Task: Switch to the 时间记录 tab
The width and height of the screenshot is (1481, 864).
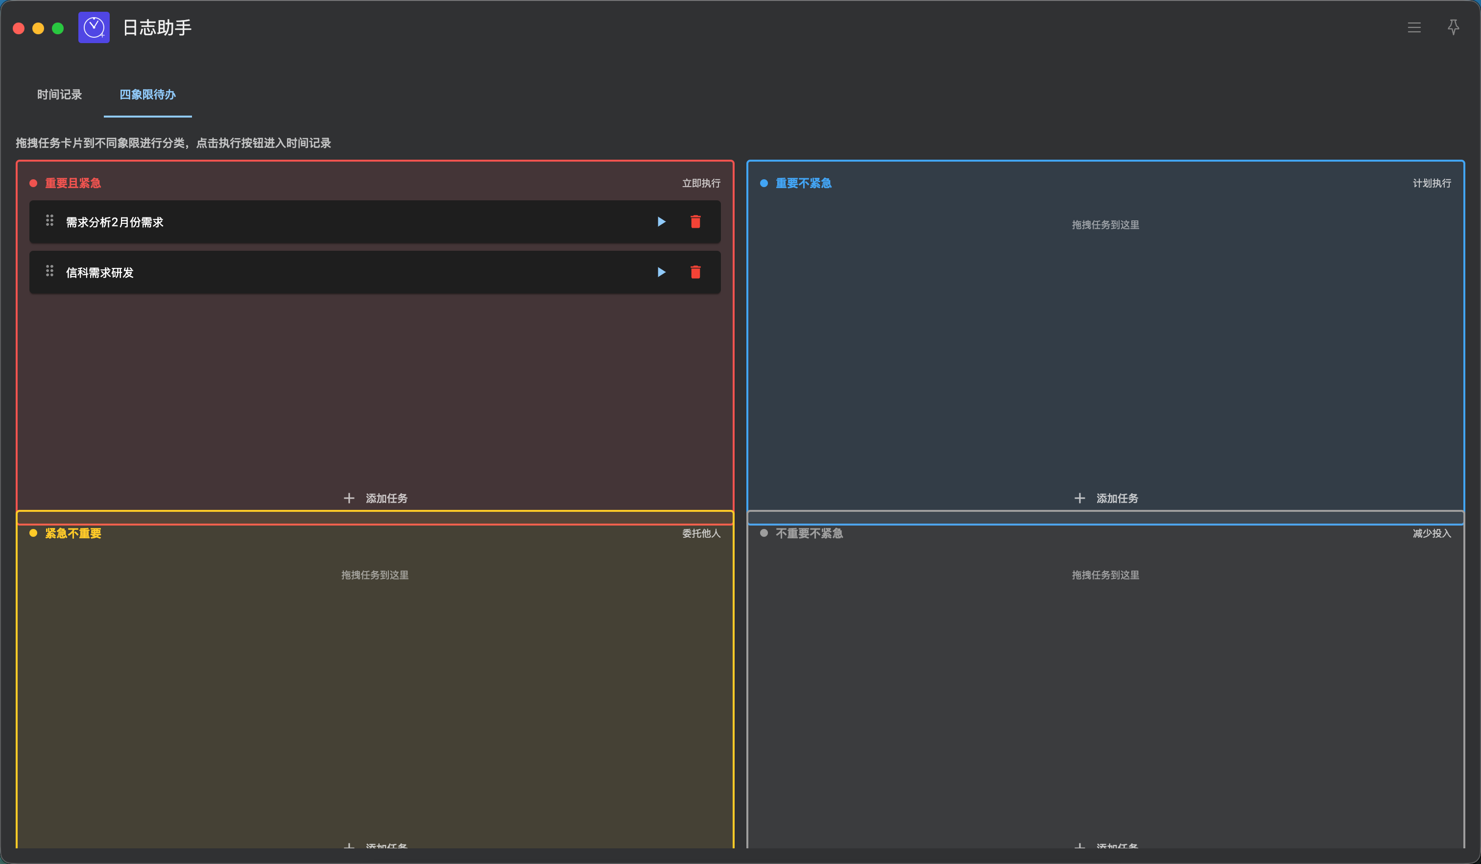Action: pyautogui.click(x=59, y=95)
